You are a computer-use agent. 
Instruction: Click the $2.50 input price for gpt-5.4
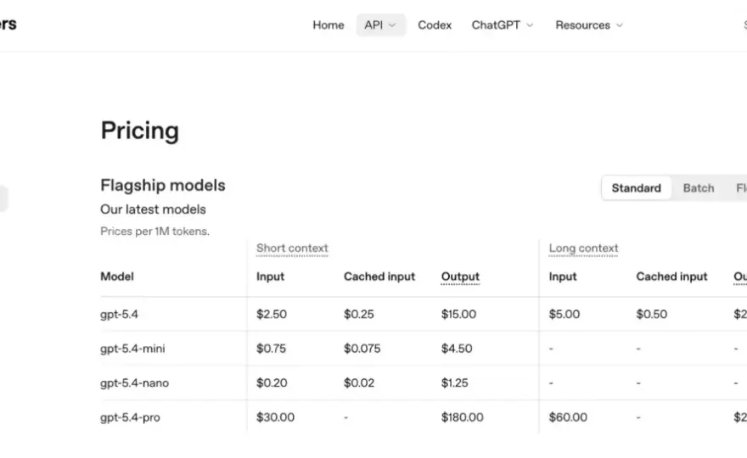click(x=272, y=314)
